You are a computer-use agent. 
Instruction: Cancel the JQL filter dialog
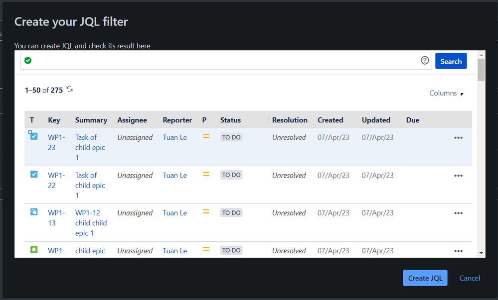tap(470, 278)
